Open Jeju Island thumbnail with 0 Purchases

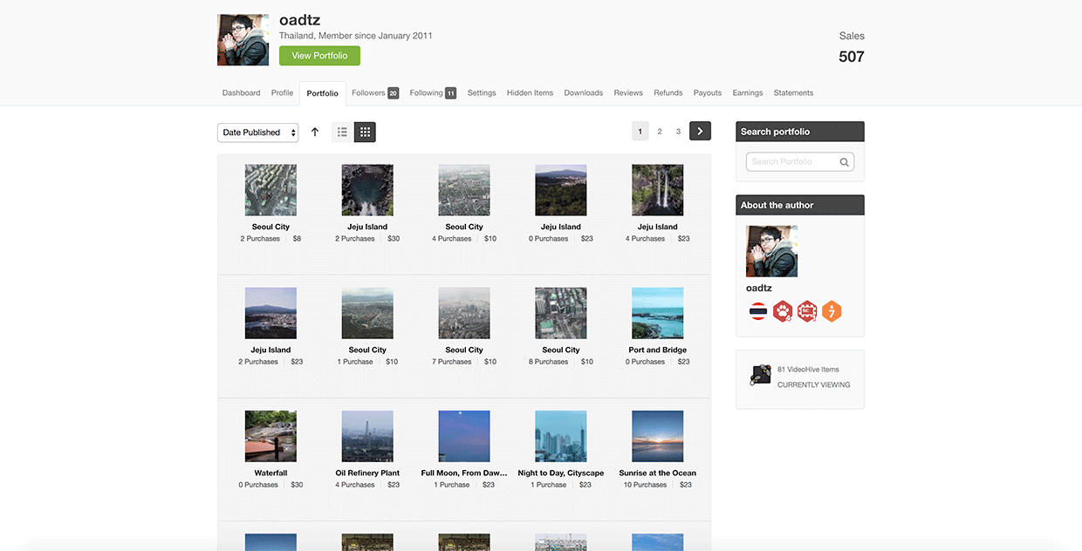tap(560, 190)
